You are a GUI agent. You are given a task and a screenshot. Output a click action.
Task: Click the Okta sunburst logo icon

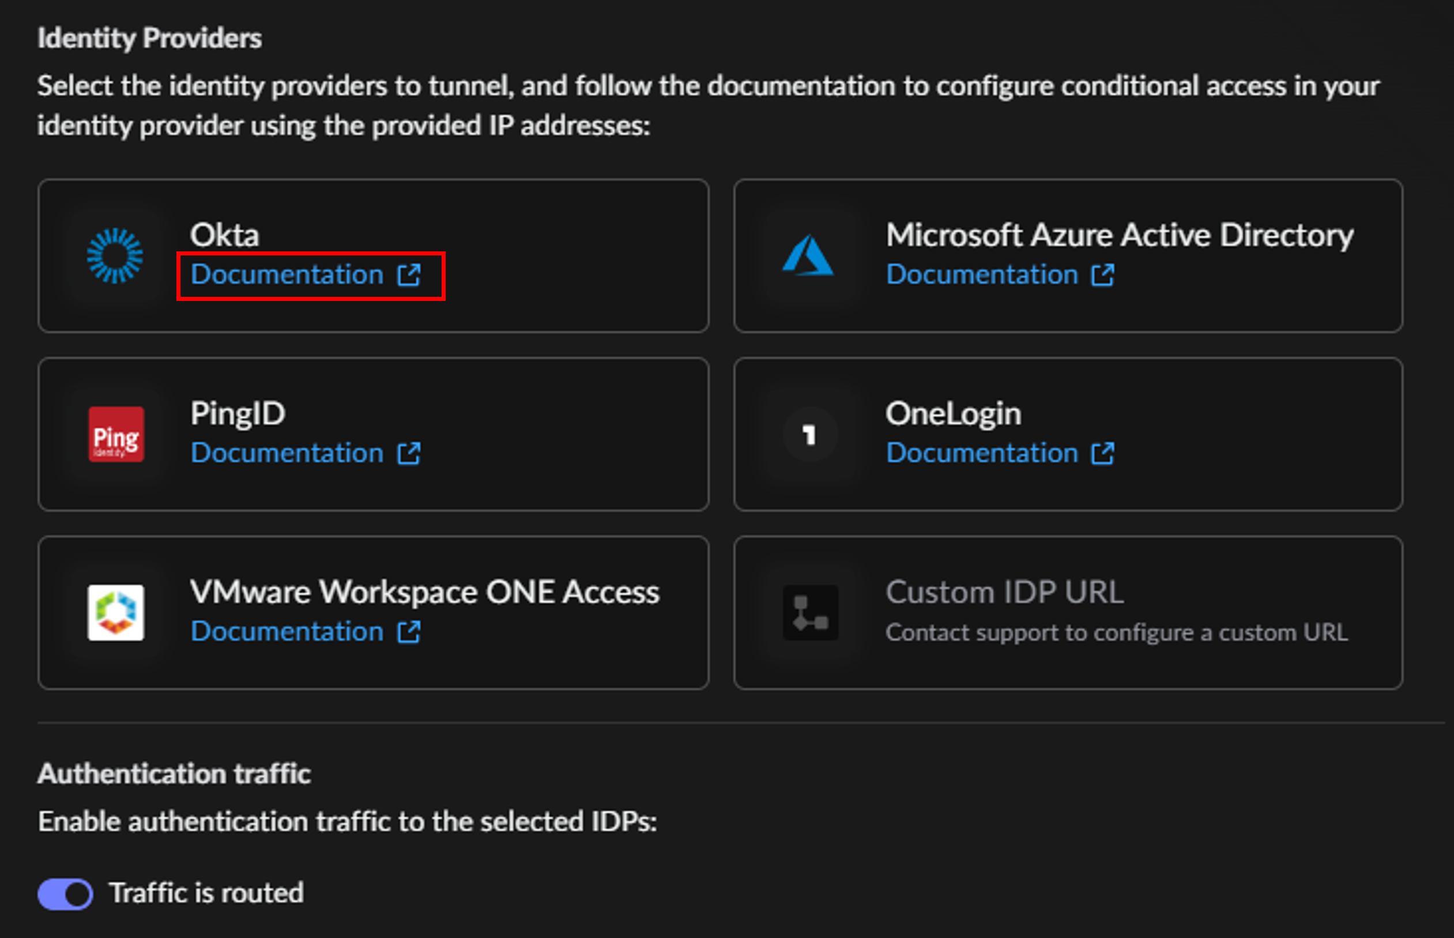pos(115,256)
